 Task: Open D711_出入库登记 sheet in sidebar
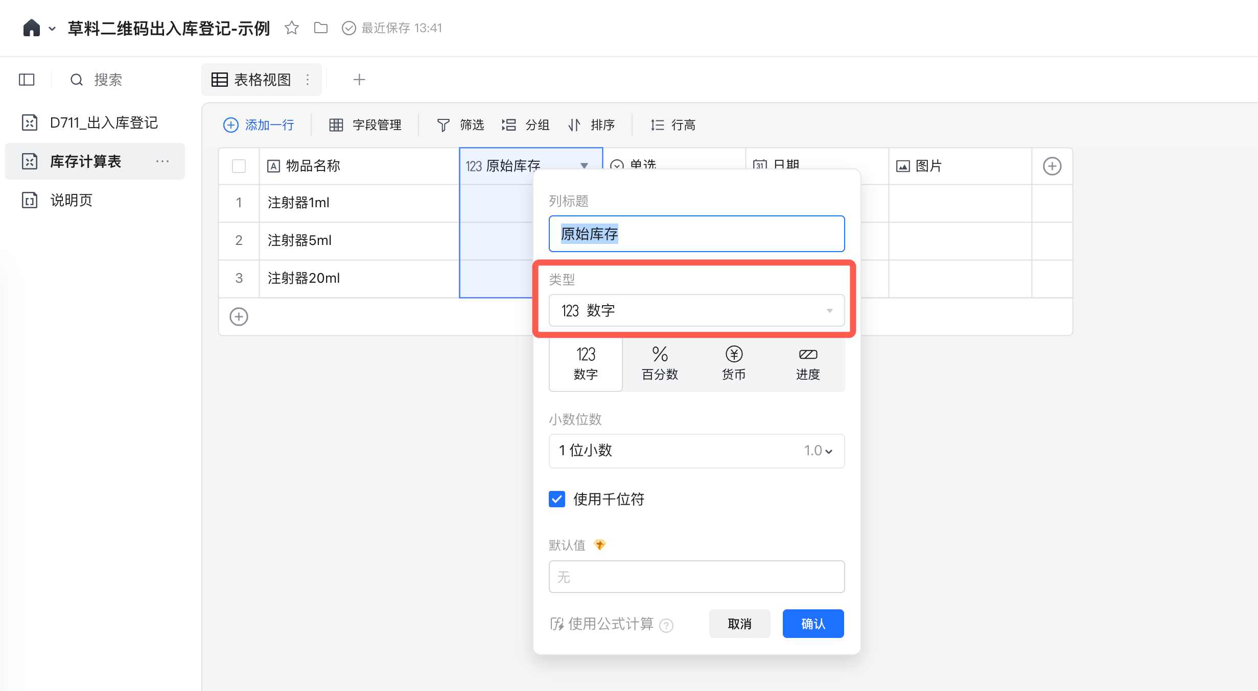pos(104,122)
